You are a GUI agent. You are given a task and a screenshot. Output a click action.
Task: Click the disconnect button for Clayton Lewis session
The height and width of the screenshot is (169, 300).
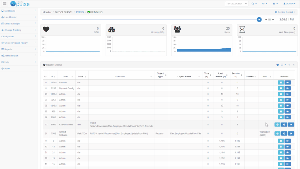(291, 125)
